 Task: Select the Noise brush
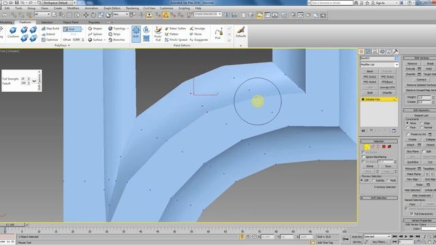(x=196, y=34)
